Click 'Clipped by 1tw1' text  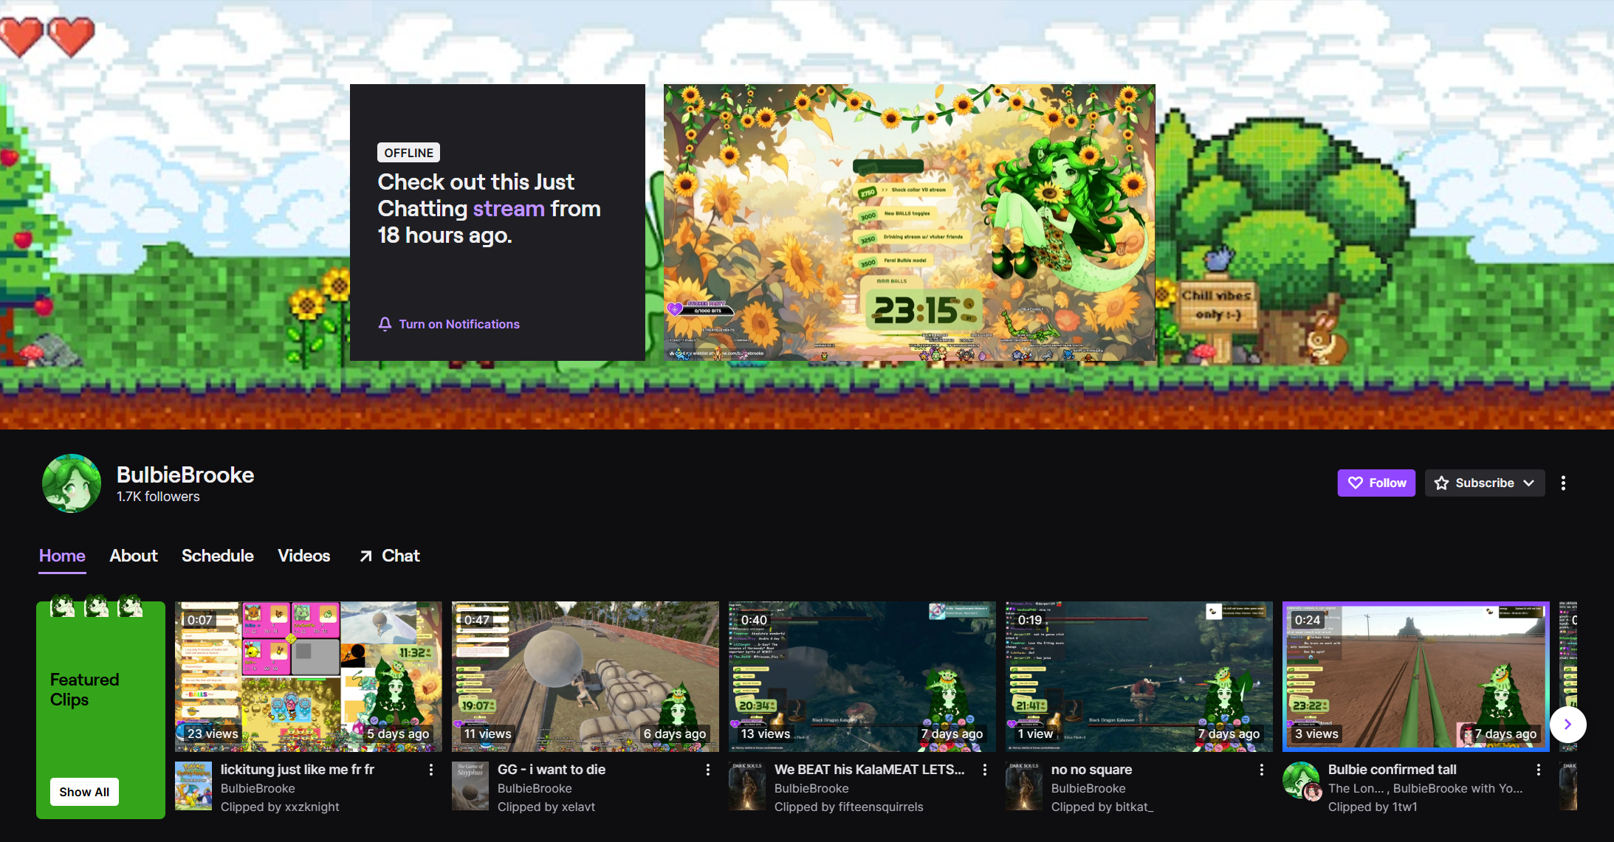click(x=1373, y=807)
